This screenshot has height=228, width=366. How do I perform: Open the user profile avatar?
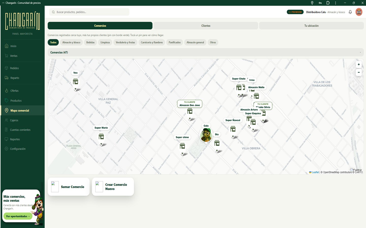(359, 12)
